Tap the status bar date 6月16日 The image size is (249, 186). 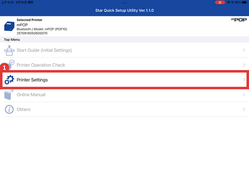[x=21, y=2]
